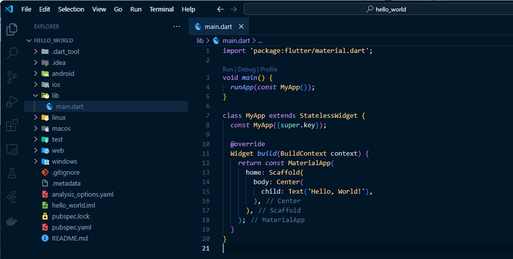The height and width of the screenshot is (259, 513).
Task: Go forward with the right arrow
Action: 233,9
